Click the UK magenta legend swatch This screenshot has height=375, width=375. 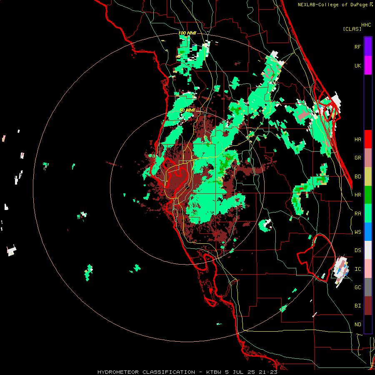368,65
